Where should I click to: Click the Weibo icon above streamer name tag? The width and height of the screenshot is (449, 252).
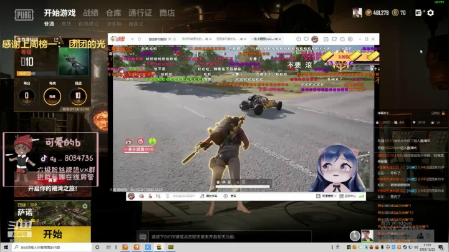[128, 142]
